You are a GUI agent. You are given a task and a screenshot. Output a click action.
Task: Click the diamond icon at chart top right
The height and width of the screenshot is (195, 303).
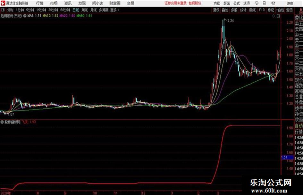tap(274, 16)
